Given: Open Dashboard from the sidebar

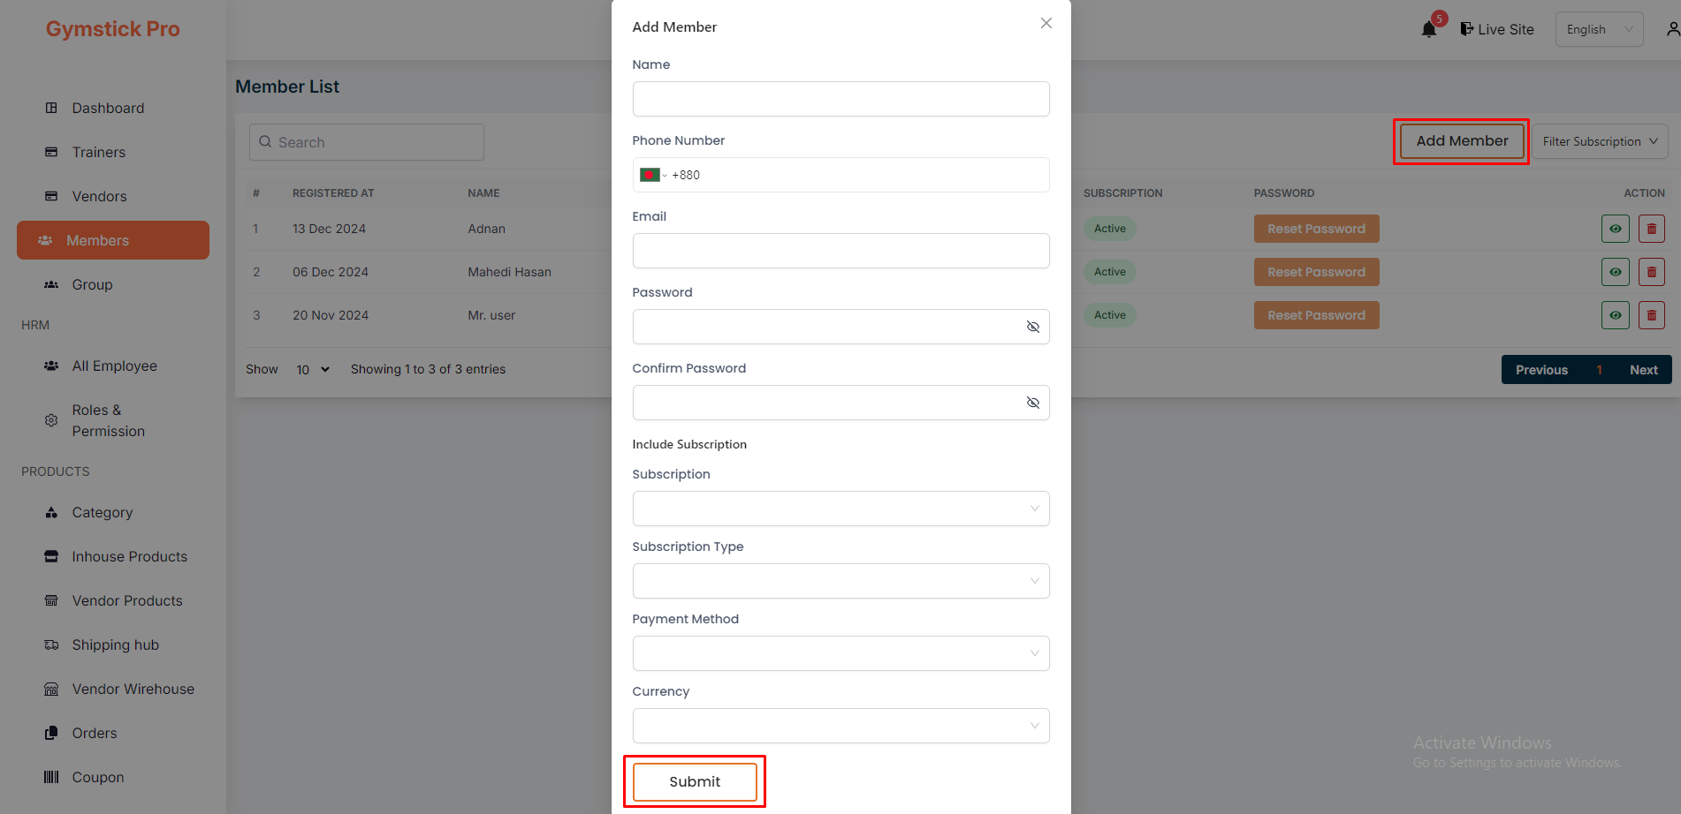Looking at the screenshot, I should point(108,108).
